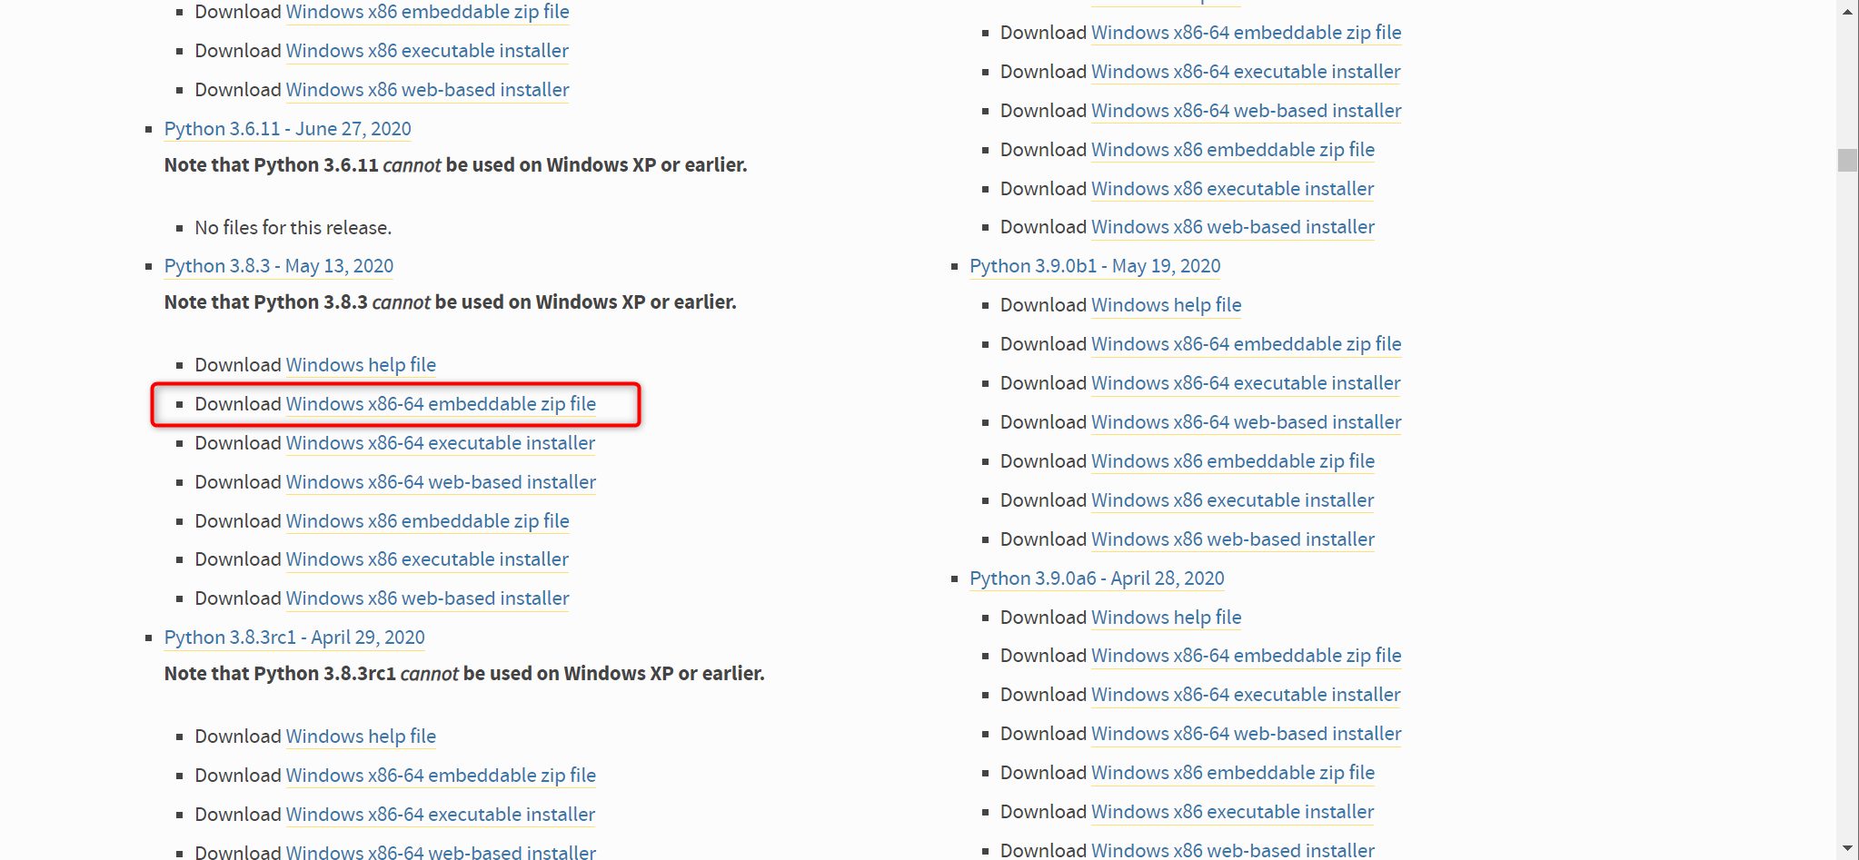Download Python 3.9.0a6 Windows x86-64 web-based installer

[1246, 734]
